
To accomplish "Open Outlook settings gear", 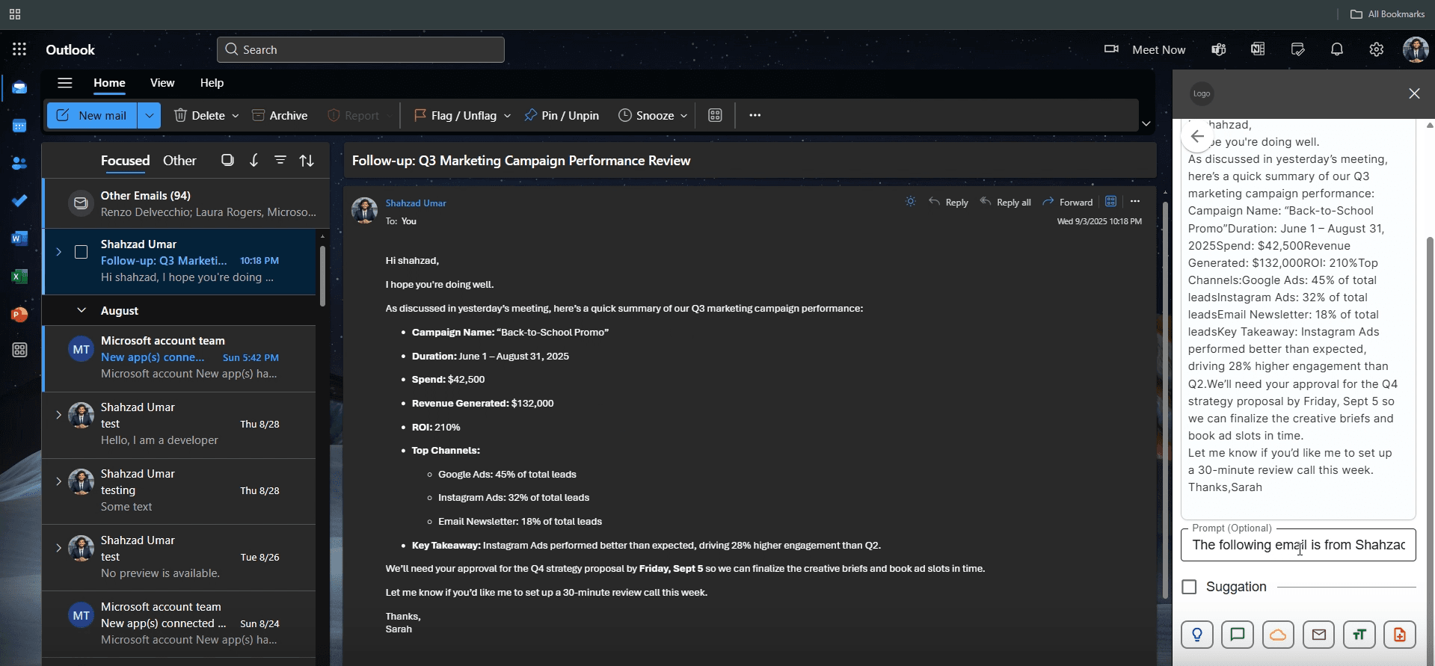I will 1377,49.
